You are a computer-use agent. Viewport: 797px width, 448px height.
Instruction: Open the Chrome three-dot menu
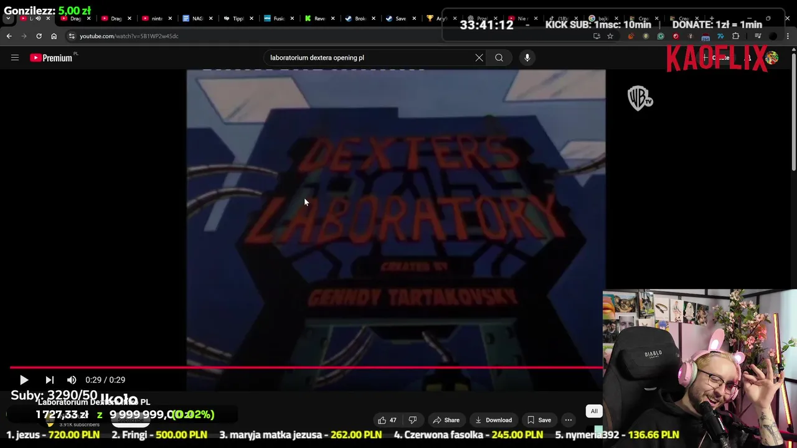(788, 36)
